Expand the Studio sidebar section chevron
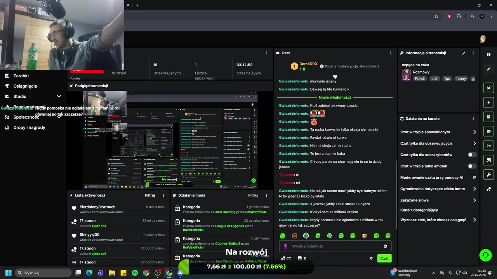The image size is (497, 279). (59, 96)
